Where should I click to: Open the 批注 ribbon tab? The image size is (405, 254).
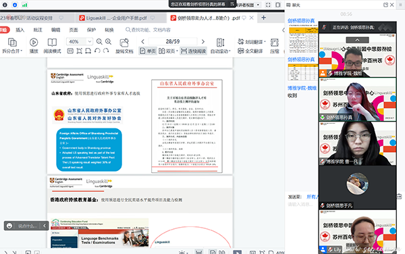38,30
